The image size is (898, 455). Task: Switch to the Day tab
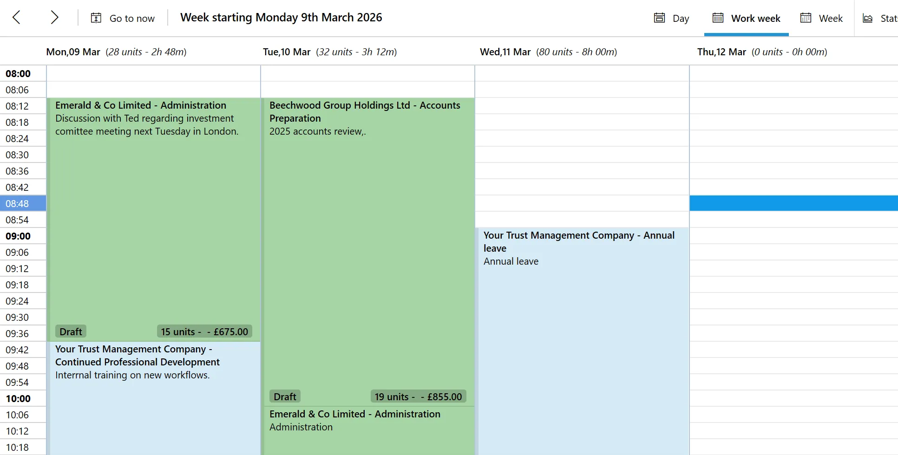click(x=680, y=18)
